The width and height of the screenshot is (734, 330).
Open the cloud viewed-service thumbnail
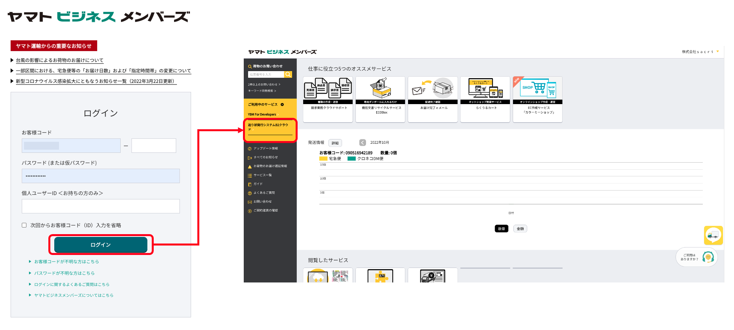click(328, 275)
